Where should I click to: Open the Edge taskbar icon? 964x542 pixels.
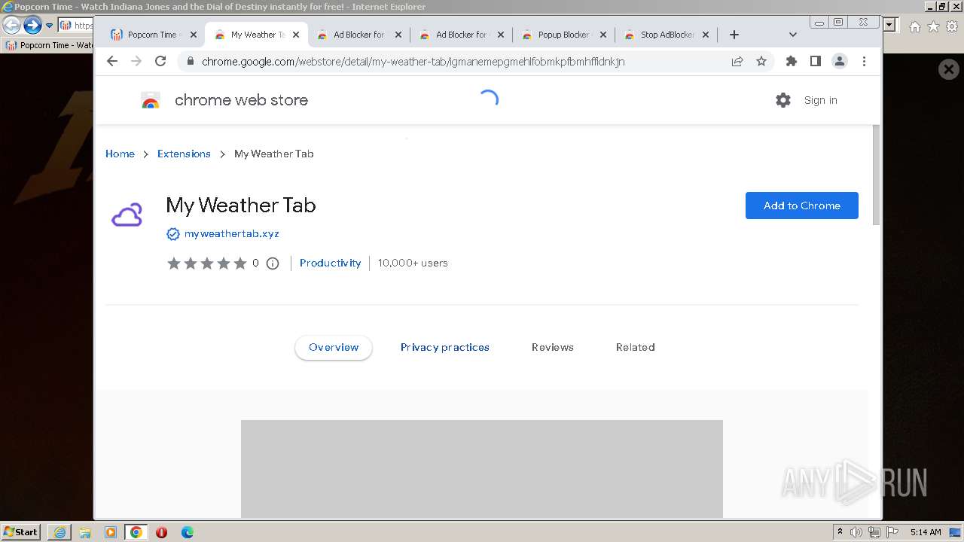[x=187, y=532]
